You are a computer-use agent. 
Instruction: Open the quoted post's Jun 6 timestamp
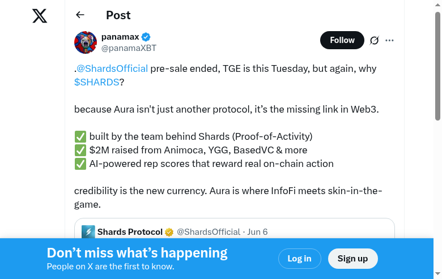(257, 232)
